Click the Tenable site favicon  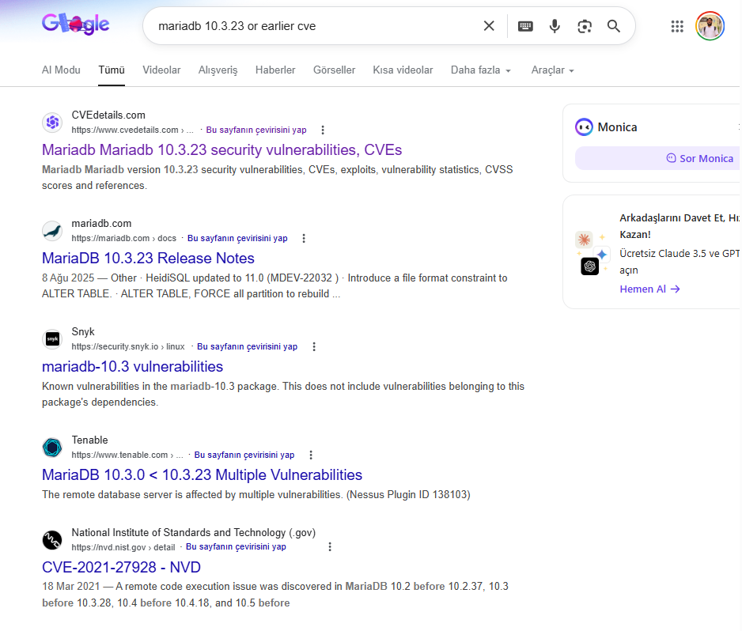[x=52, y=447]
